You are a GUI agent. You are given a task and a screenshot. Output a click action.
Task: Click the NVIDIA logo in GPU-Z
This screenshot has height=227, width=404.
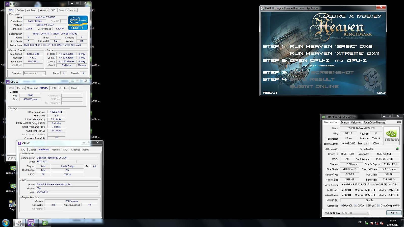392,136
